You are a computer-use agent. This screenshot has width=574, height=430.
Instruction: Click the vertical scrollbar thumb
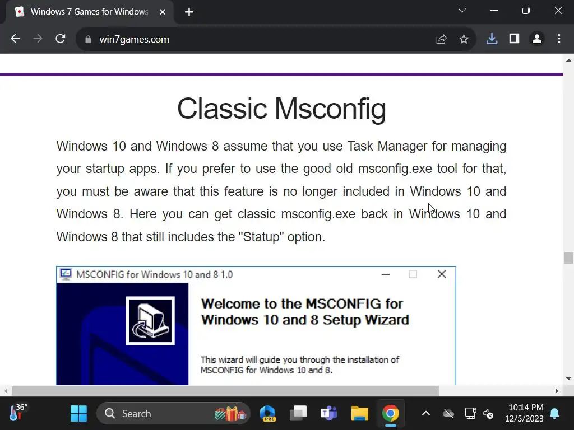[x=568, y=258]
